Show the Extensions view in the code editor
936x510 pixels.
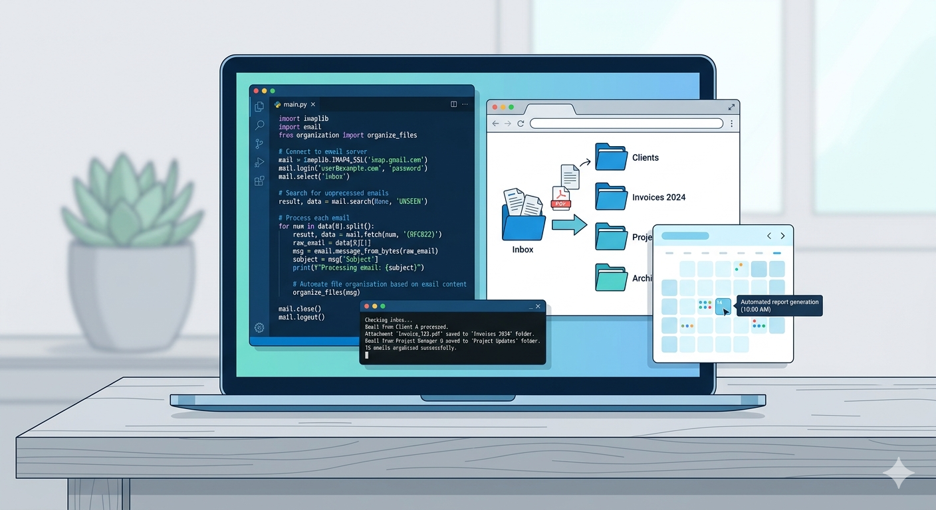[x=259, y=181]
